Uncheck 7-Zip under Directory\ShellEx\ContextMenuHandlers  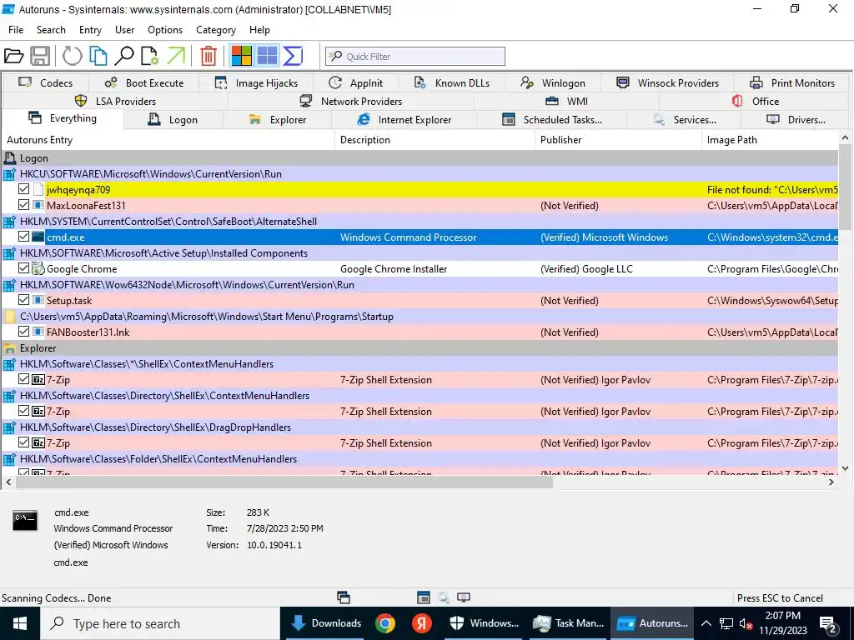(23, 411)
